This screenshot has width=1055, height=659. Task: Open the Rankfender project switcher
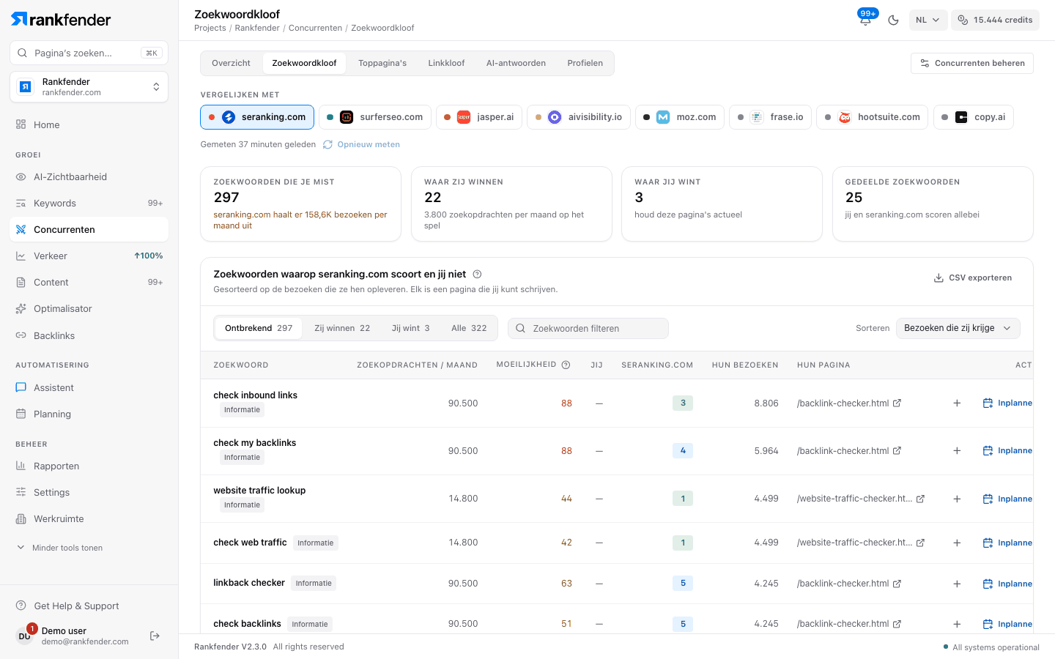click(89, 87)
